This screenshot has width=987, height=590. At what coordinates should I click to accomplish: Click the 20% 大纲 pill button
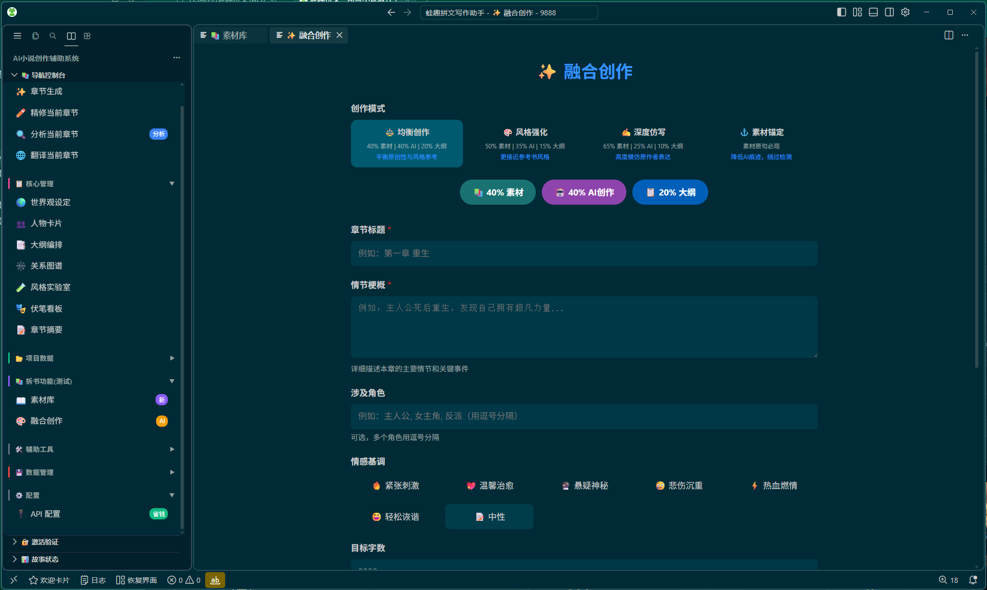tap(670, 192)
